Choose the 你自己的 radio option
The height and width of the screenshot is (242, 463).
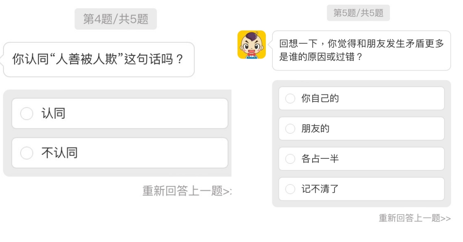(x=290, y=99)
